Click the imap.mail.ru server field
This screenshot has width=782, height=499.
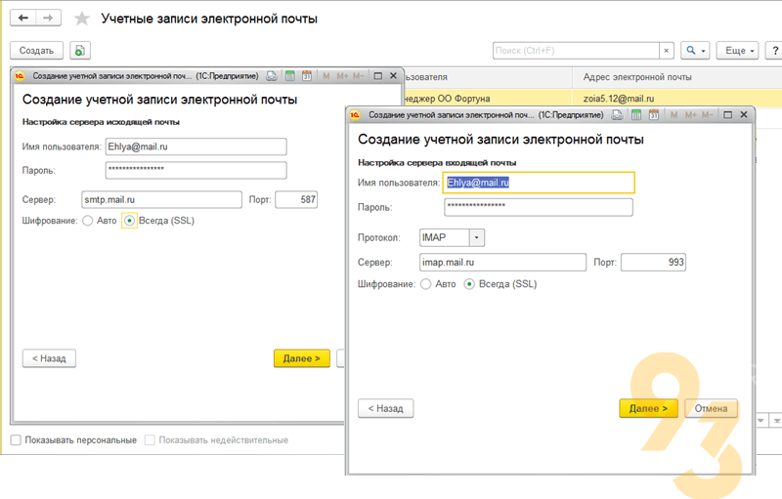[x=502, y=263]
